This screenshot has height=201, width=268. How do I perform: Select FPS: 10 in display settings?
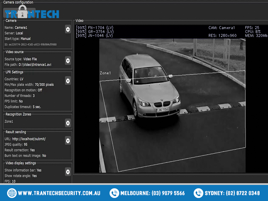pos(10,181)
